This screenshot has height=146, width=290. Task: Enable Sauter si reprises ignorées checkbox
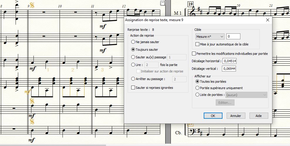coord(133,88)
